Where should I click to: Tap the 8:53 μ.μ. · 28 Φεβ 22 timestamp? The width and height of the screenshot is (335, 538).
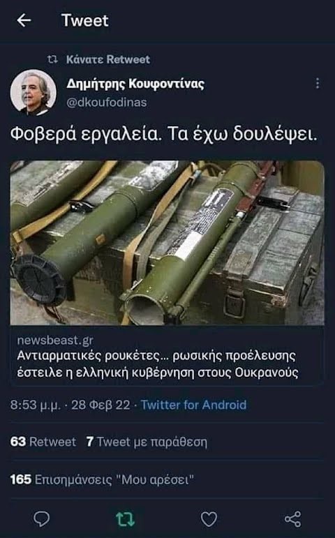pyautogui.click(x=70, y=405)
